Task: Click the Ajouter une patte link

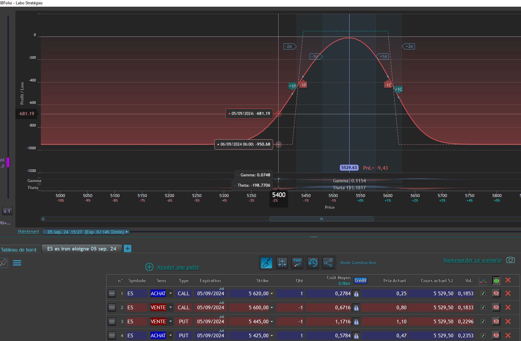Action: [x=178, y=267]
